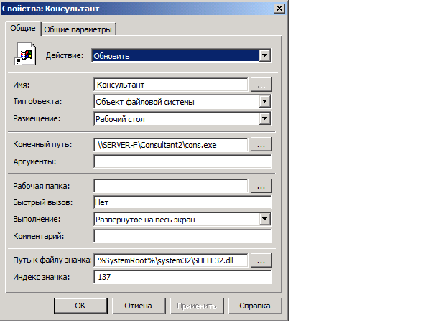The width and height of the screenshot is (441, 330).
Task: Click the Комментарий input field
Action: pos(183,236)
